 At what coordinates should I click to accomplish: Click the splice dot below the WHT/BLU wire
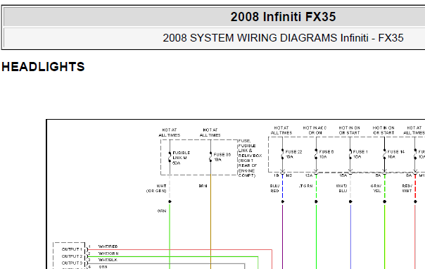tap(350, 201)
